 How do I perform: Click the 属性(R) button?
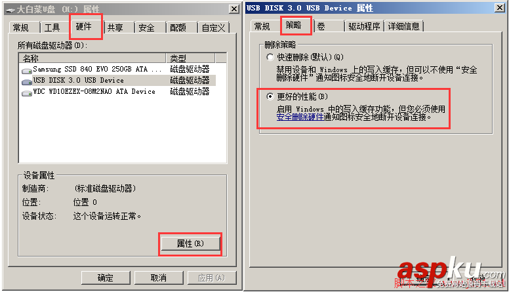(x=190, y=243)
